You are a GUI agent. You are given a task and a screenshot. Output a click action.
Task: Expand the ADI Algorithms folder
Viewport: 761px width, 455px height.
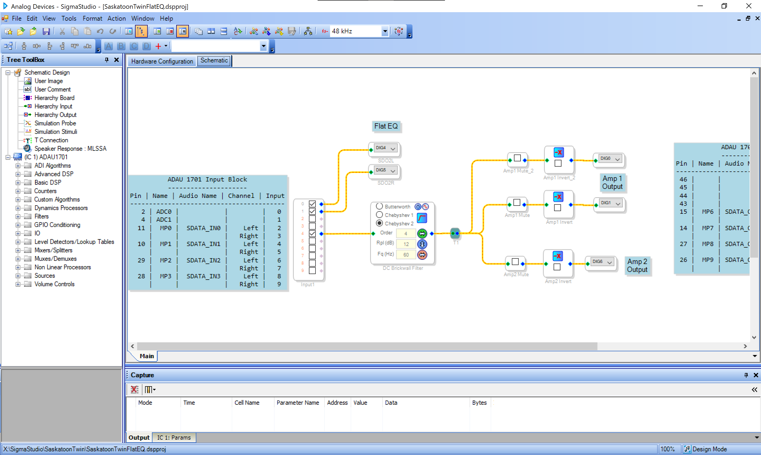(18, 166)
